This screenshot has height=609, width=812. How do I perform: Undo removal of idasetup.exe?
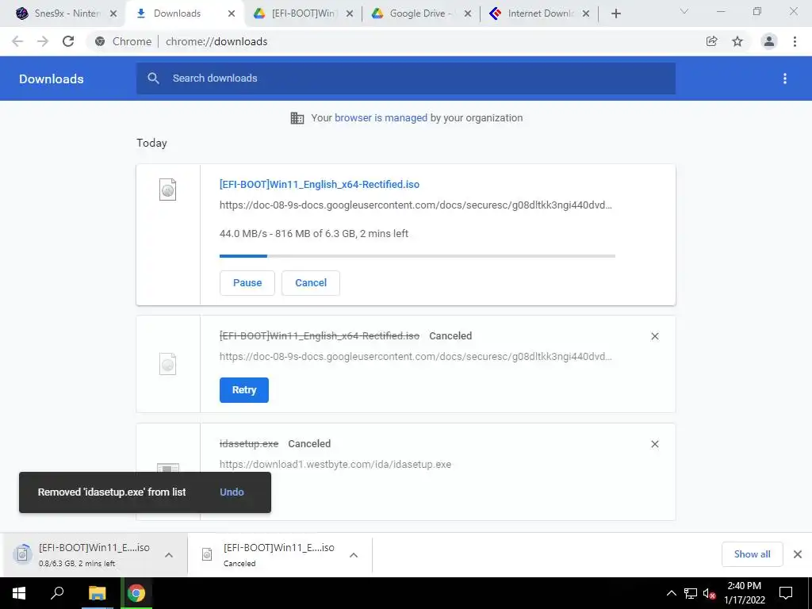click(x=232, y=492)
